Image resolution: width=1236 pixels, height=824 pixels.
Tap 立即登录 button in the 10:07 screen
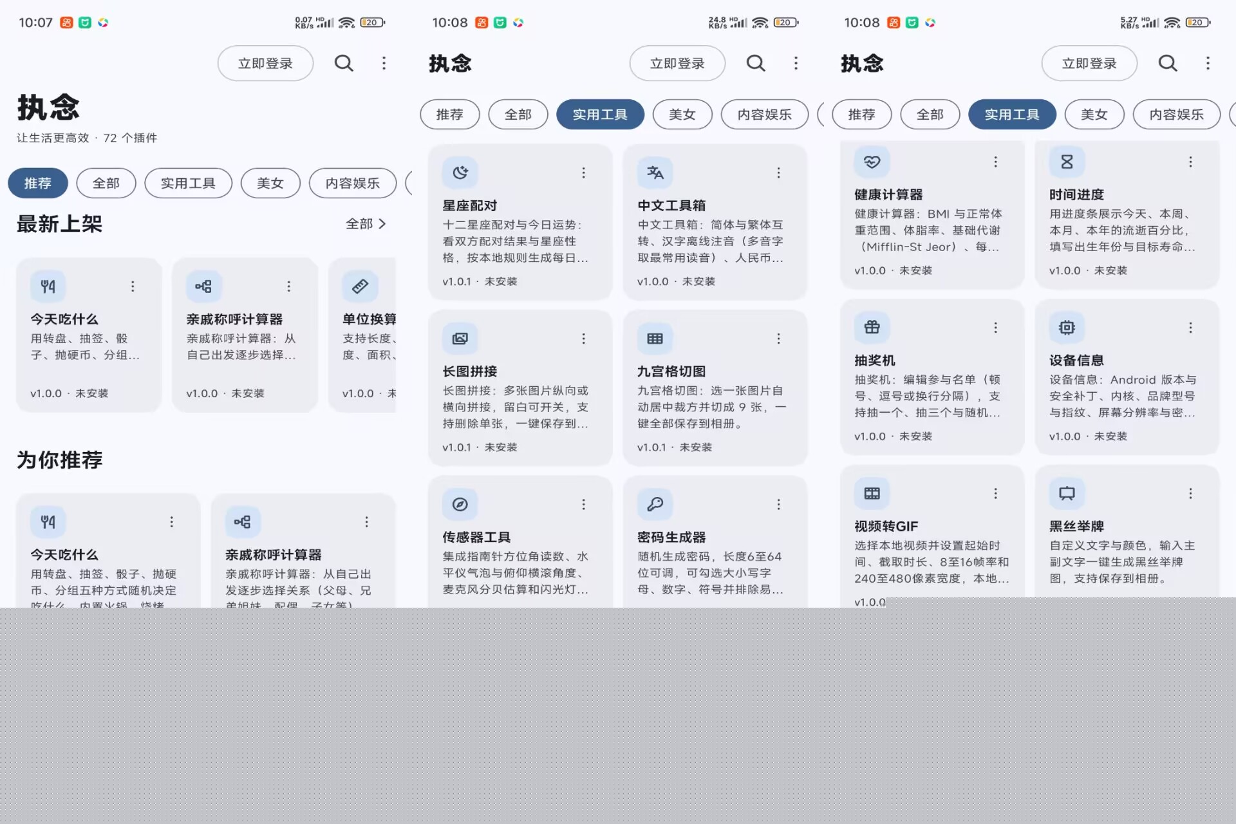(265, 63)
